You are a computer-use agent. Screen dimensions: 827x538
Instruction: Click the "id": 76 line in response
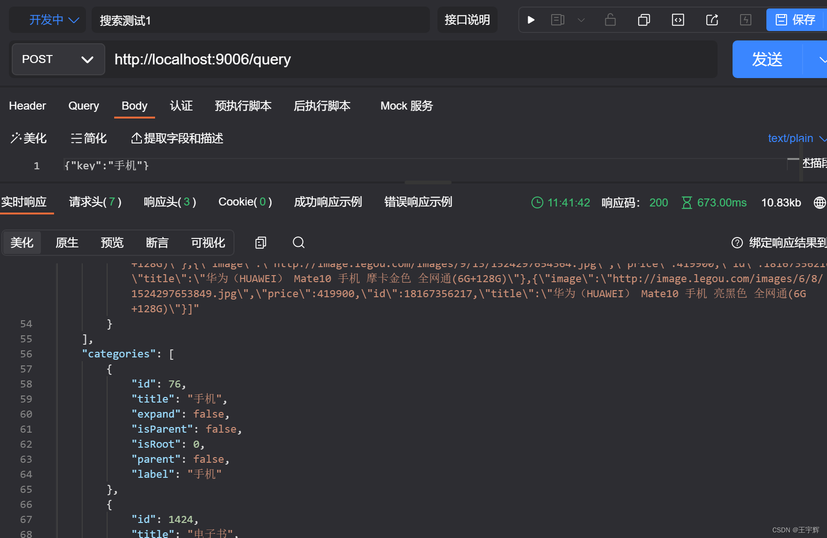[159, 384]
